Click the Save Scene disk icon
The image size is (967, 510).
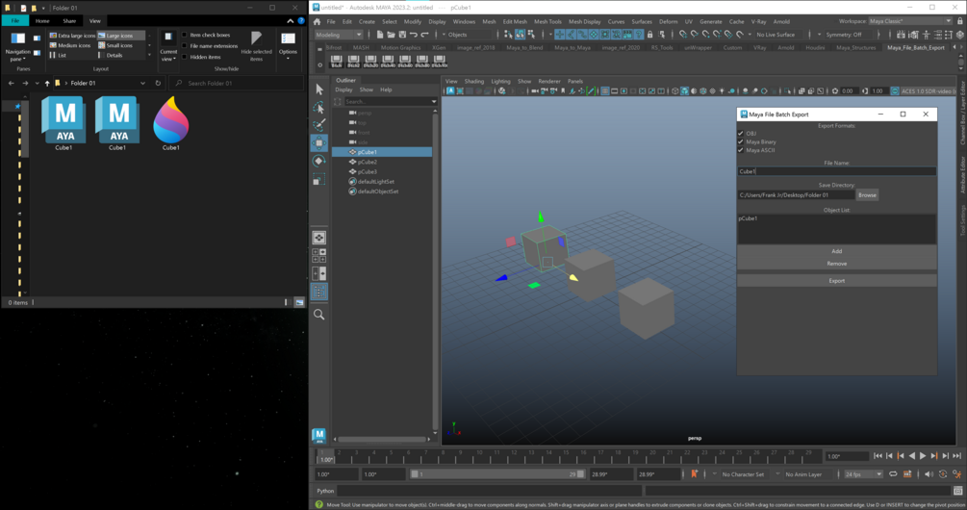(x=402, y=35)
